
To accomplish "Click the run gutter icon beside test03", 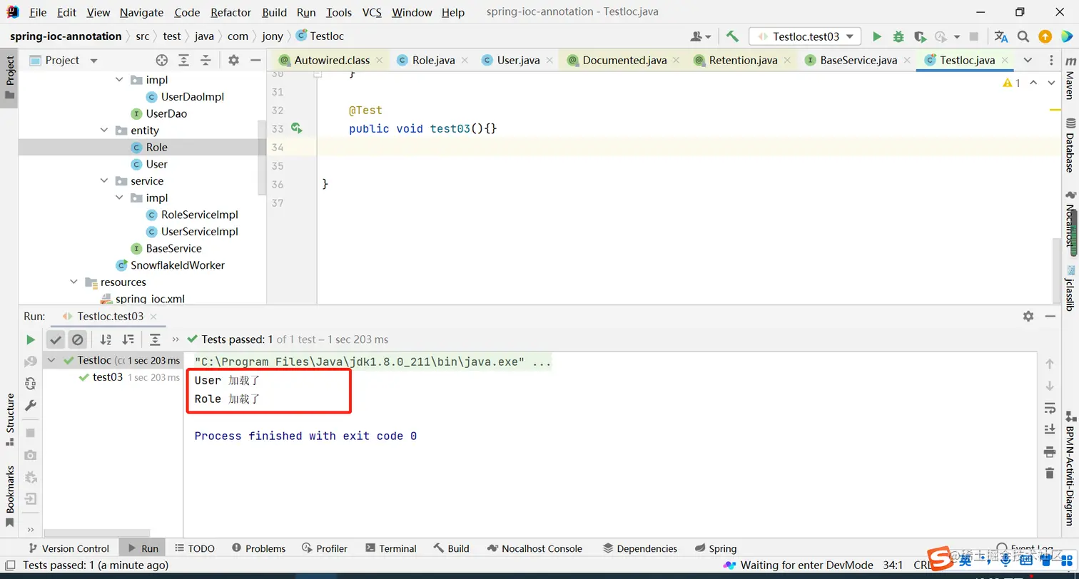I will tap(297, 128).
